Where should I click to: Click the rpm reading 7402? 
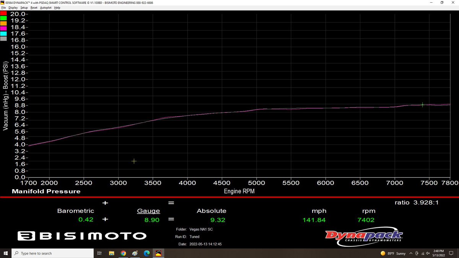[366, 219]
